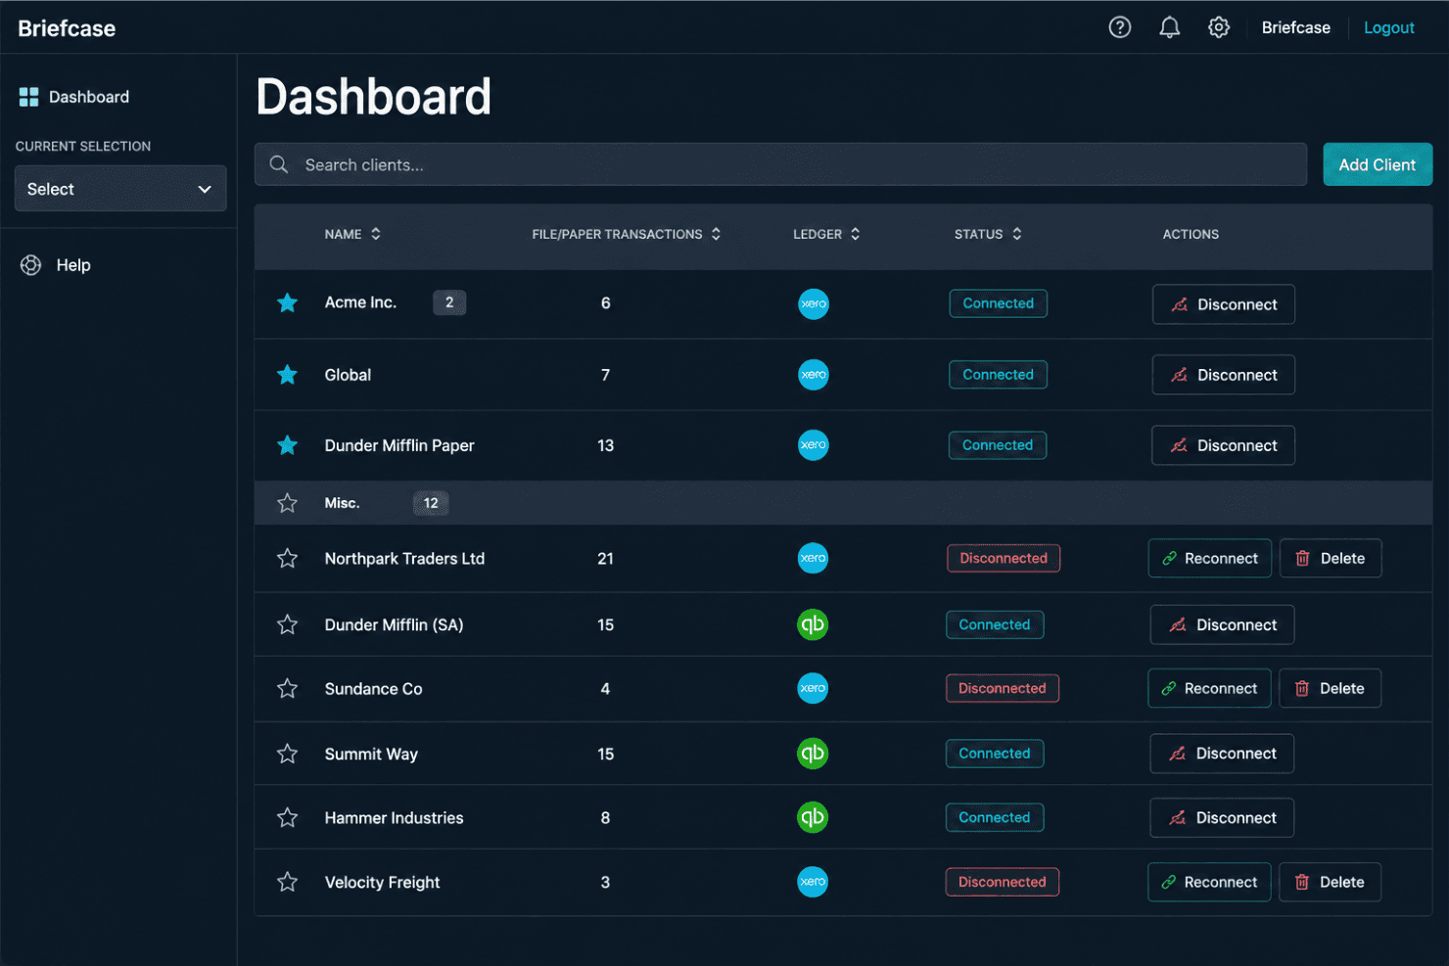
Task: Click the Xero icon for Global
Action: click(813, 375)
